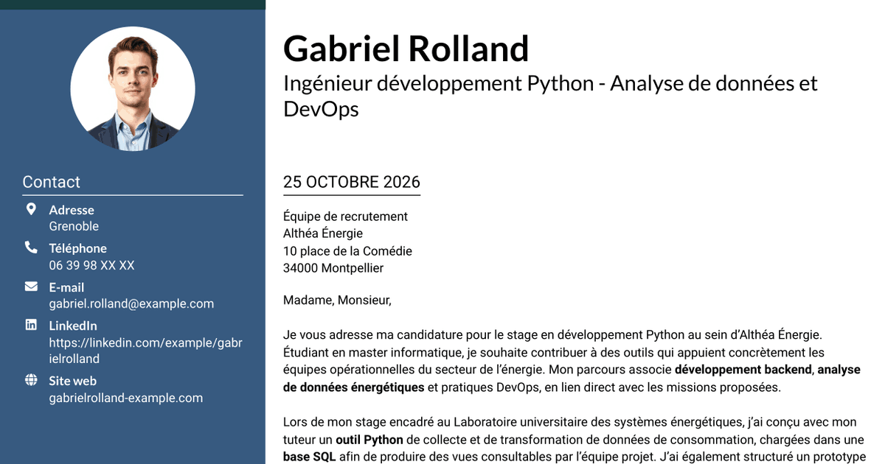Image resolution: width=885 pixels, height=464 pixels.
Task: Click the Adresse label
Action: (x=72, y=210)
